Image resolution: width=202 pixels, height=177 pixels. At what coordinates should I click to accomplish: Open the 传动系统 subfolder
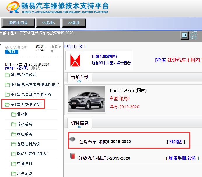(24, 124)
